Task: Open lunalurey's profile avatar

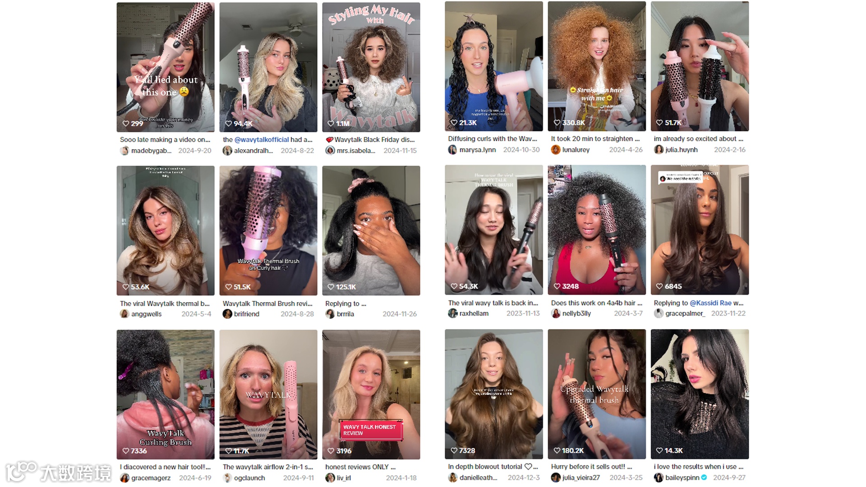Action: tap(556, 150)
